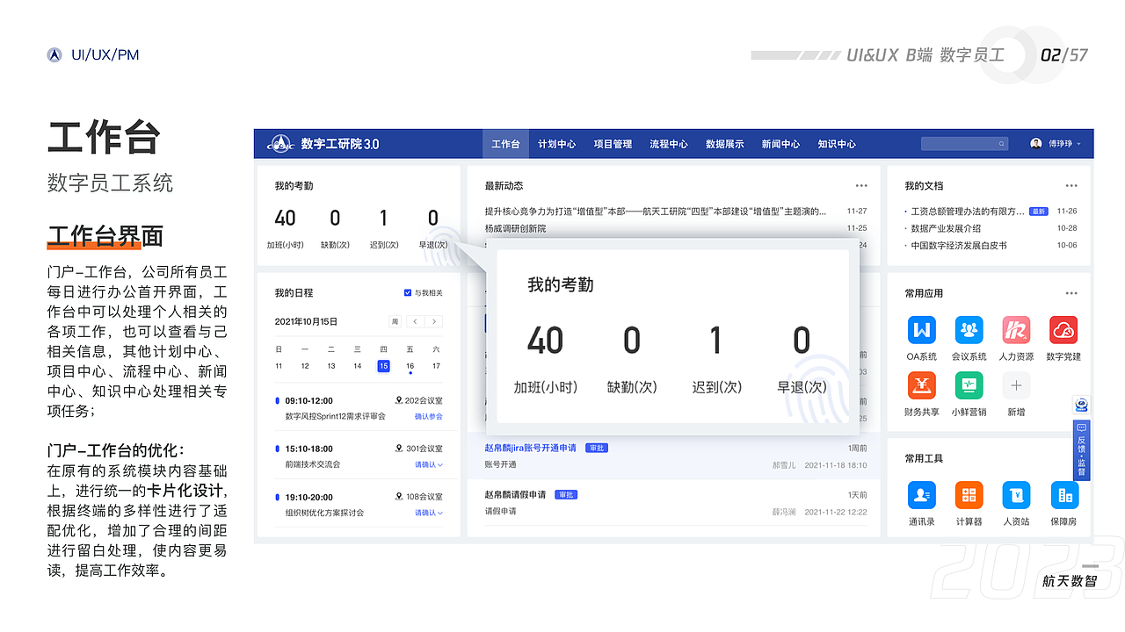Image resolution: width=1125 pixels, height=632 pixels.
Task: Open the 通讯录 contacts tool
Action: click(x=921, y=495)
